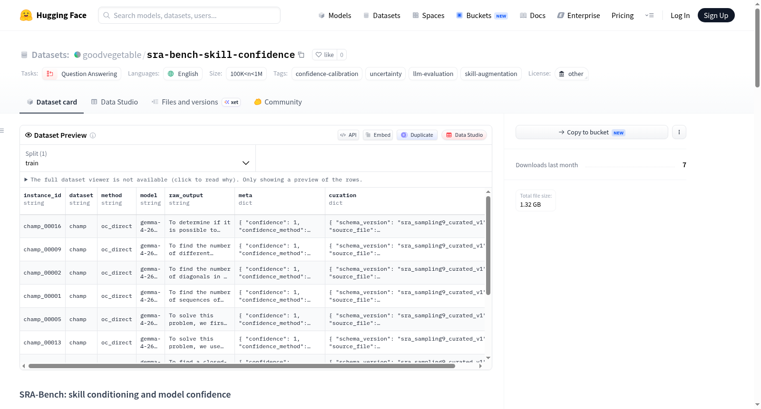The image size is (761, 409).
Task: Open the goodvegetable user profile link
Action: (112, 55)
